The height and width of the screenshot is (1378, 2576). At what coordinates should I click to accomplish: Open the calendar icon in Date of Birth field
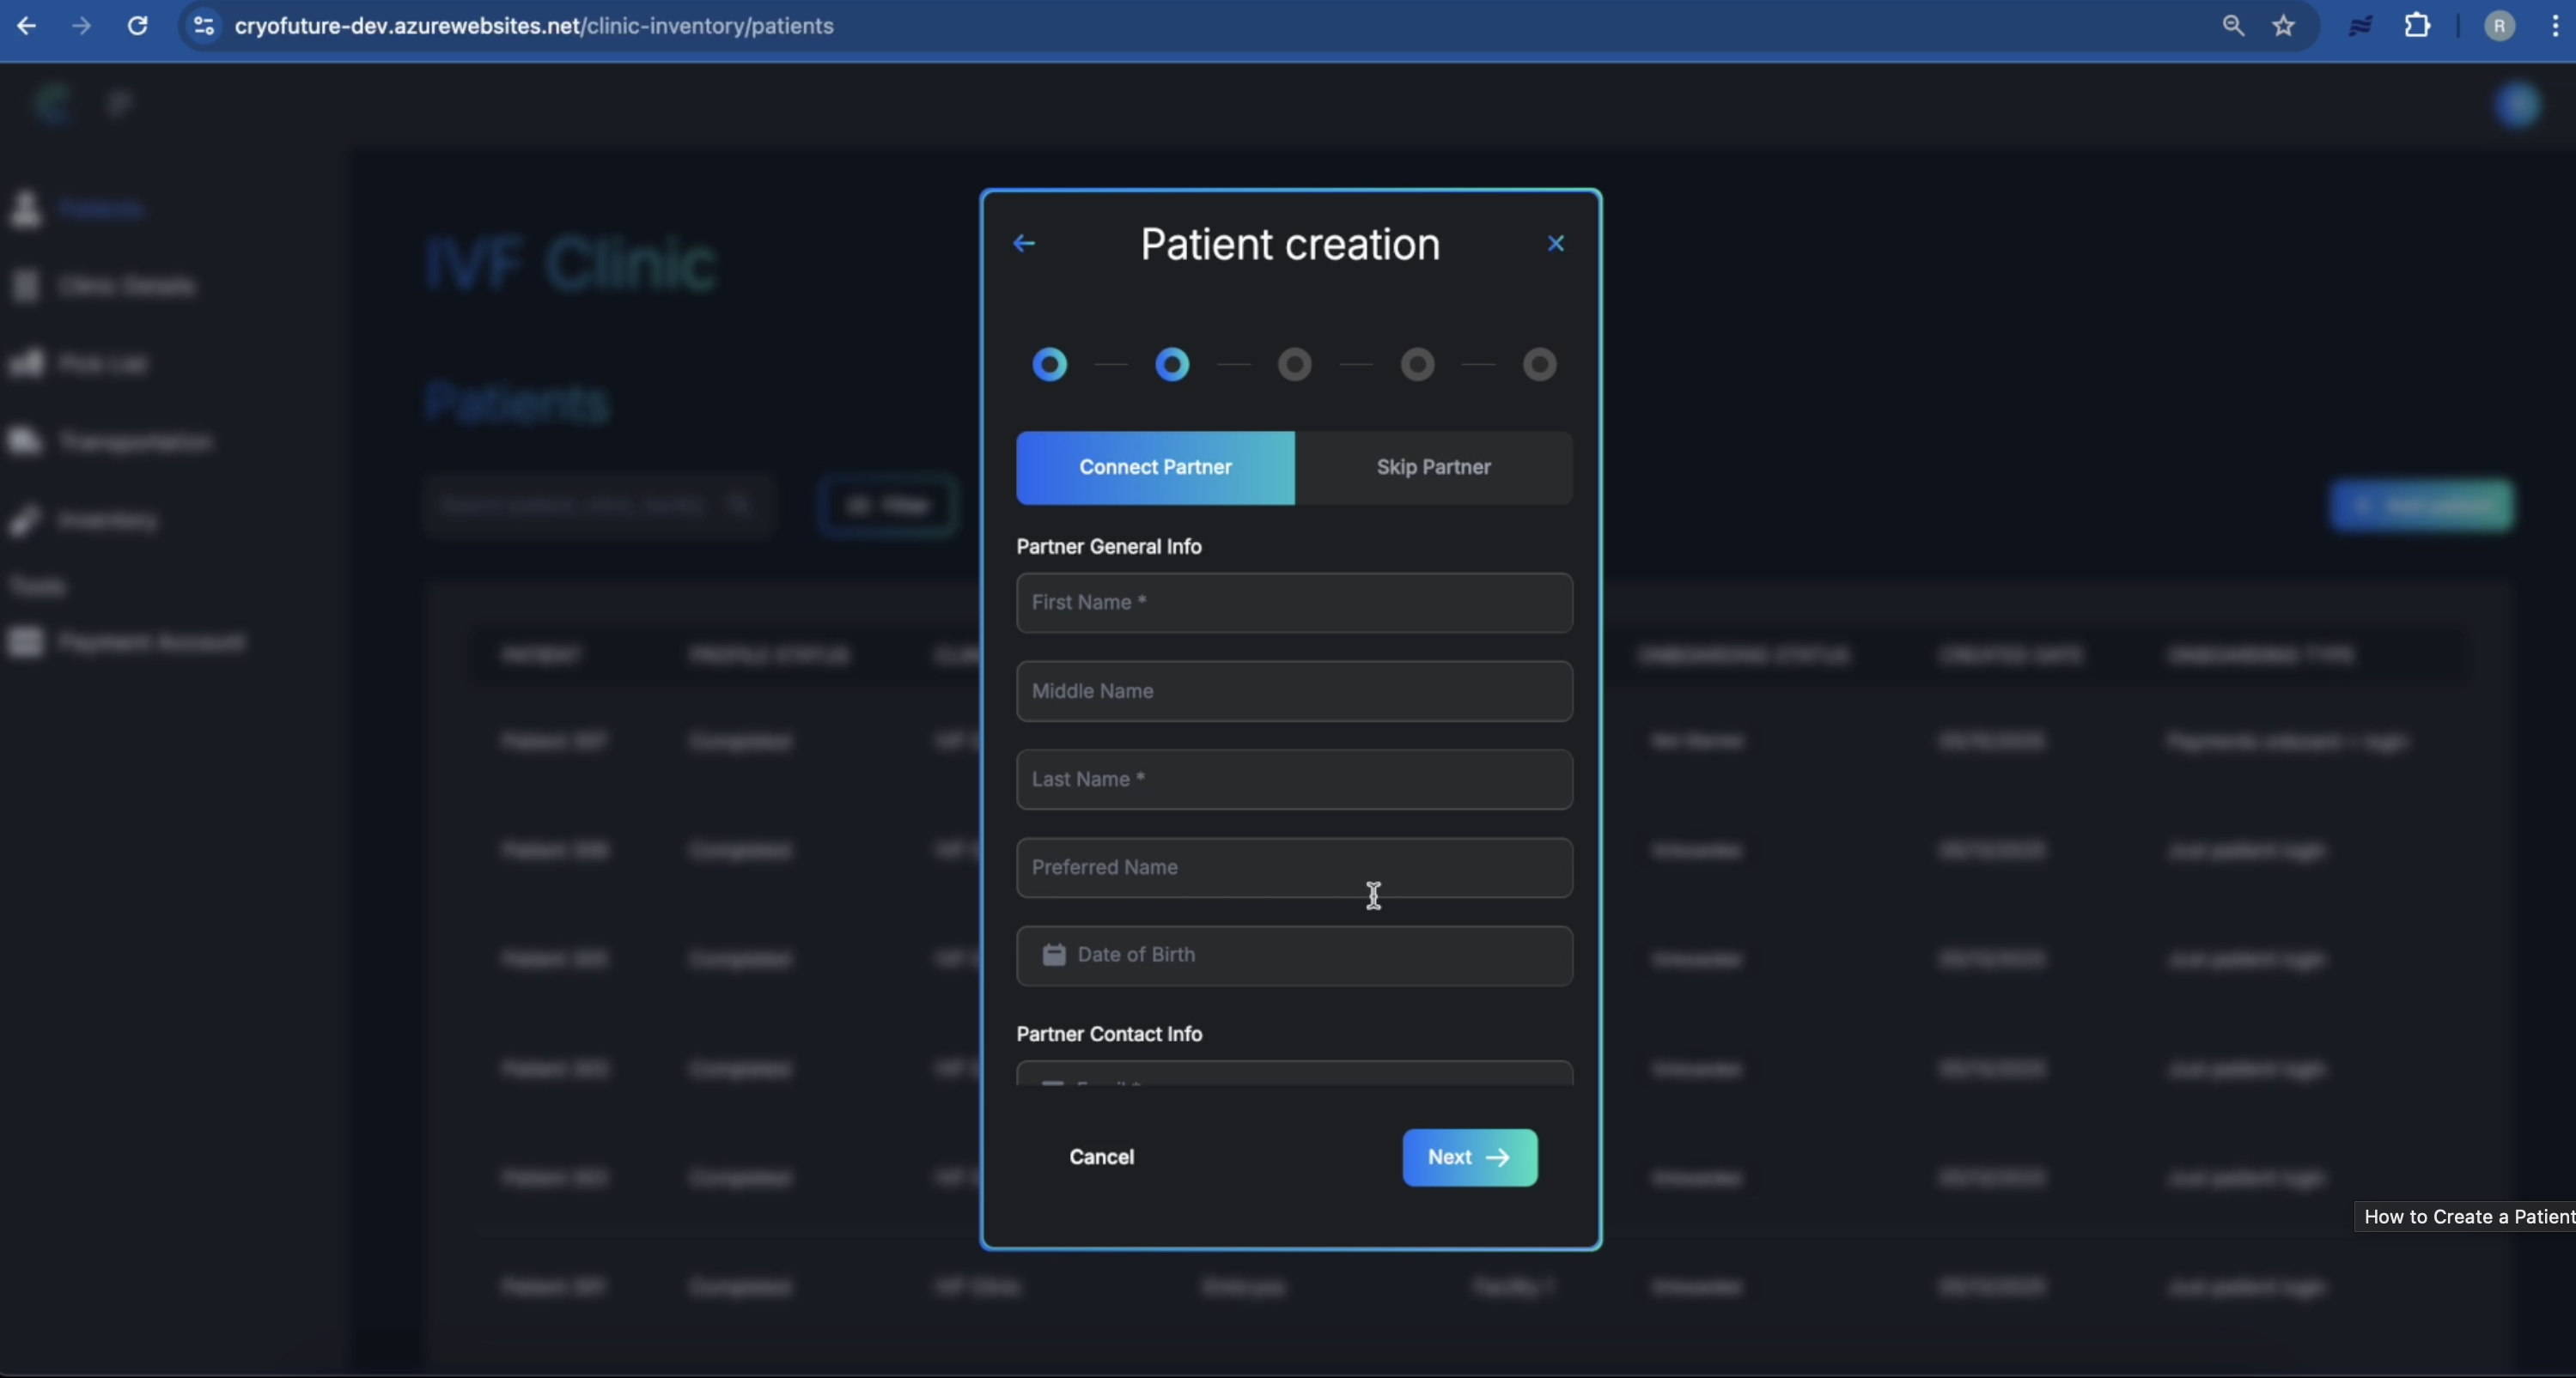point(1053,956)
